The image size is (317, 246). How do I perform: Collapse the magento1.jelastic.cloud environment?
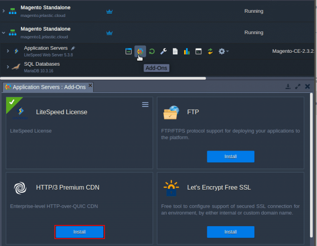pyautogui.click(x=3, y=33)
